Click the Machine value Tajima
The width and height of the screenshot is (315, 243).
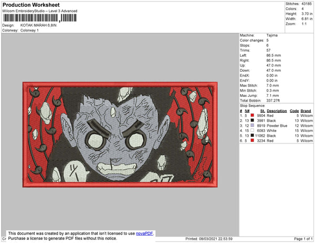[272, 35]
